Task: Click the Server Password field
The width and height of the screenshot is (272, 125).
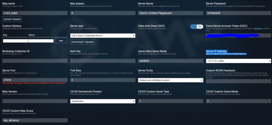Action: point(238,13)
